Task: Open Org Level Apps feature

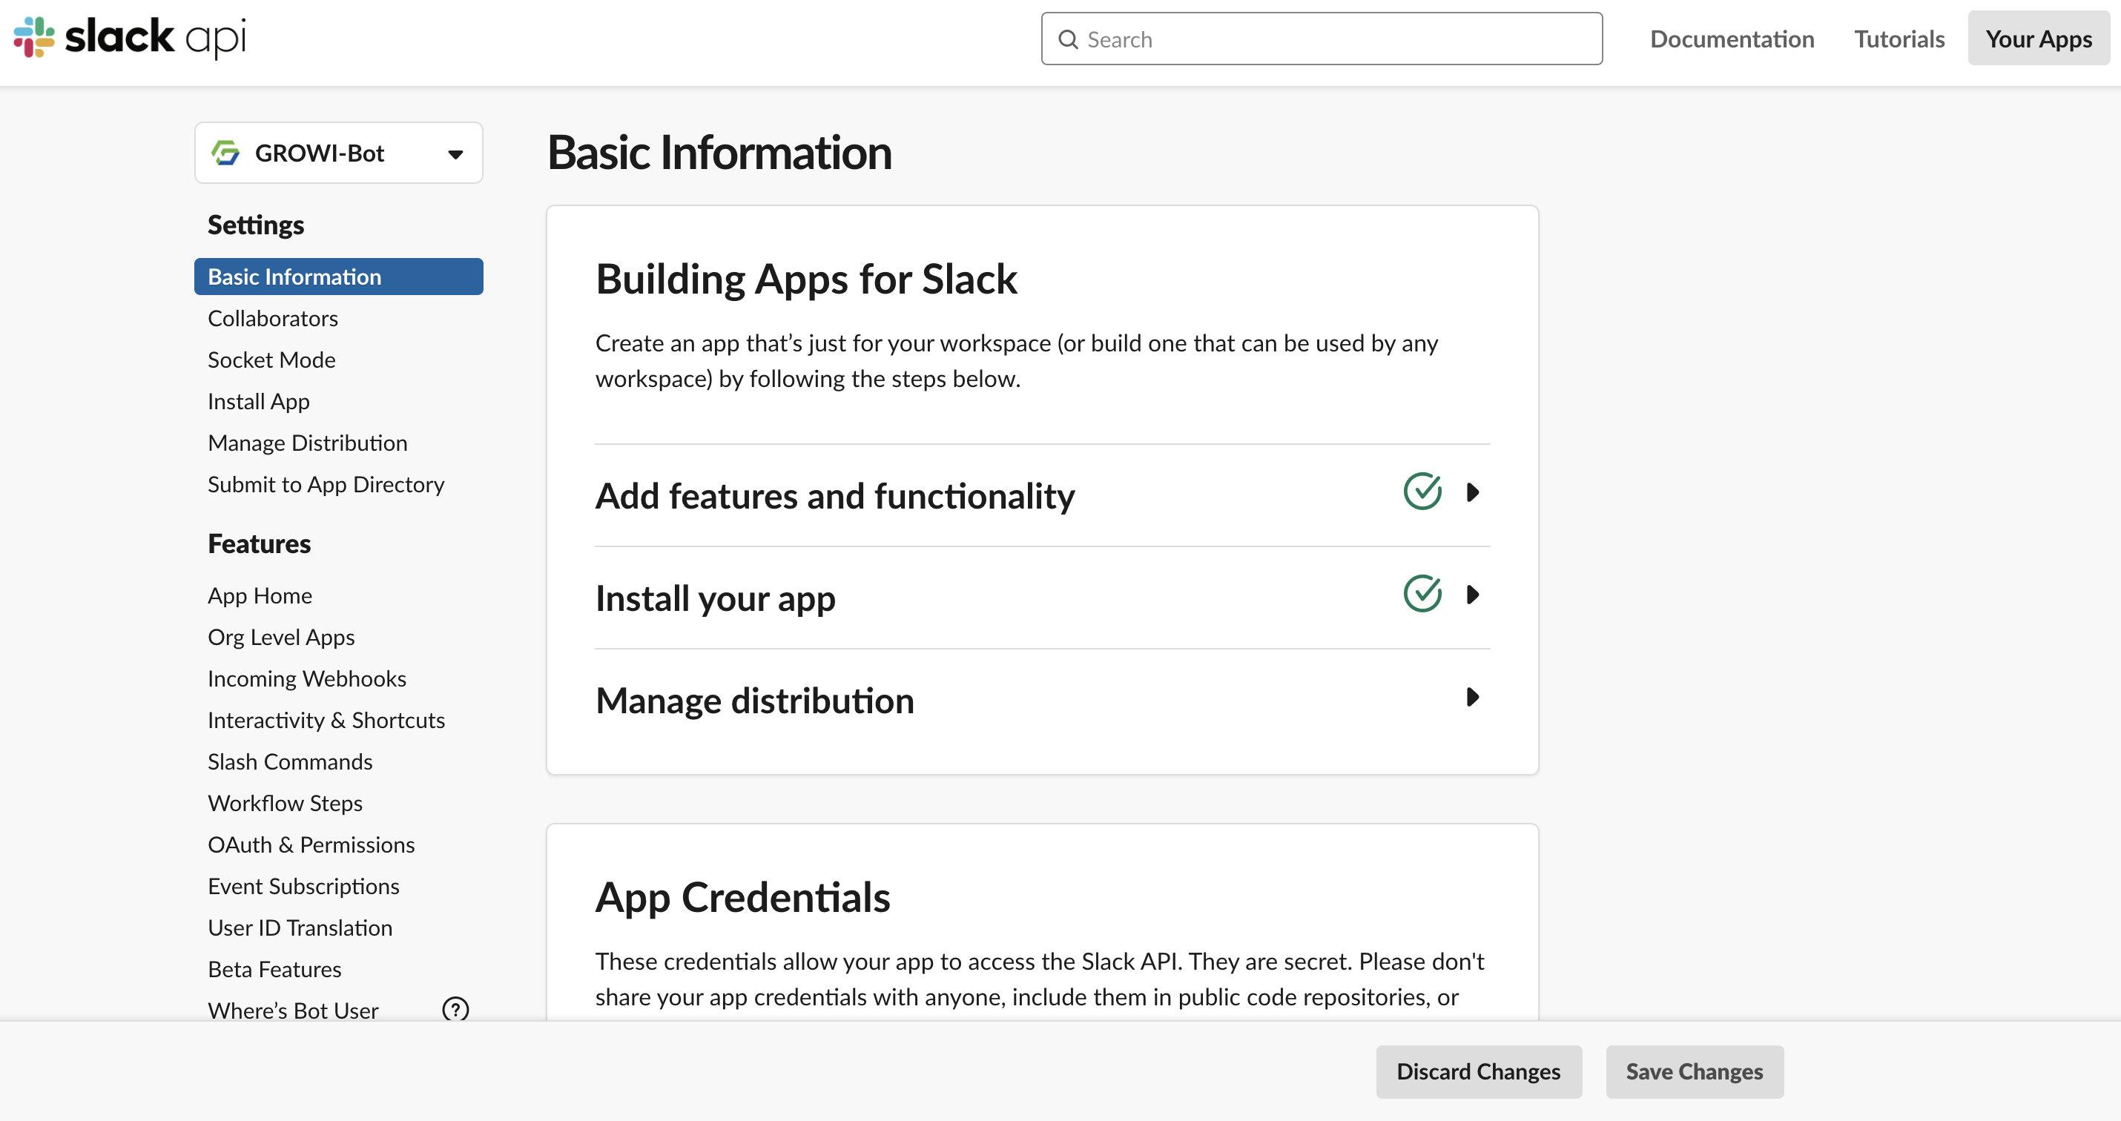Action: (281, 637)
